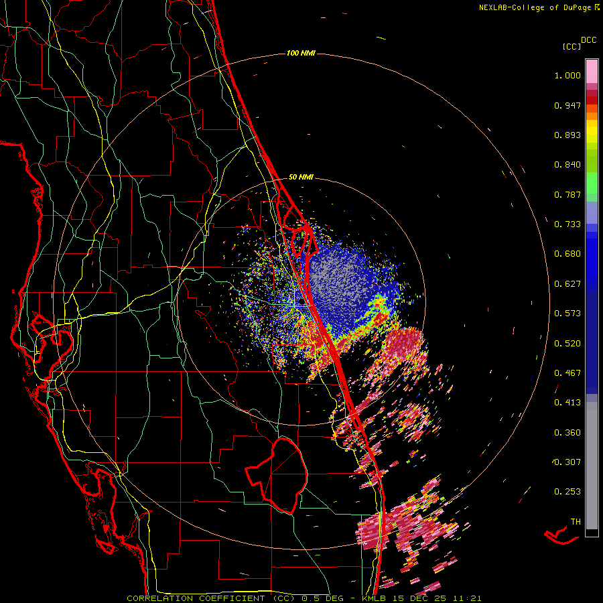Viewport: 603px width, 603px height.
Task: Click the 0.733 scale value
Action: (567, 224)
